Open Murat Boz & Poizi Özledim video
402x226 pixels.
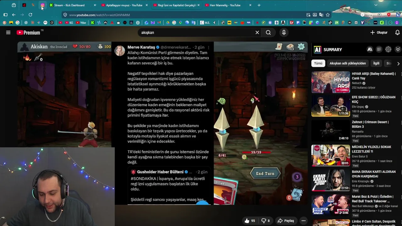(330, 205)
